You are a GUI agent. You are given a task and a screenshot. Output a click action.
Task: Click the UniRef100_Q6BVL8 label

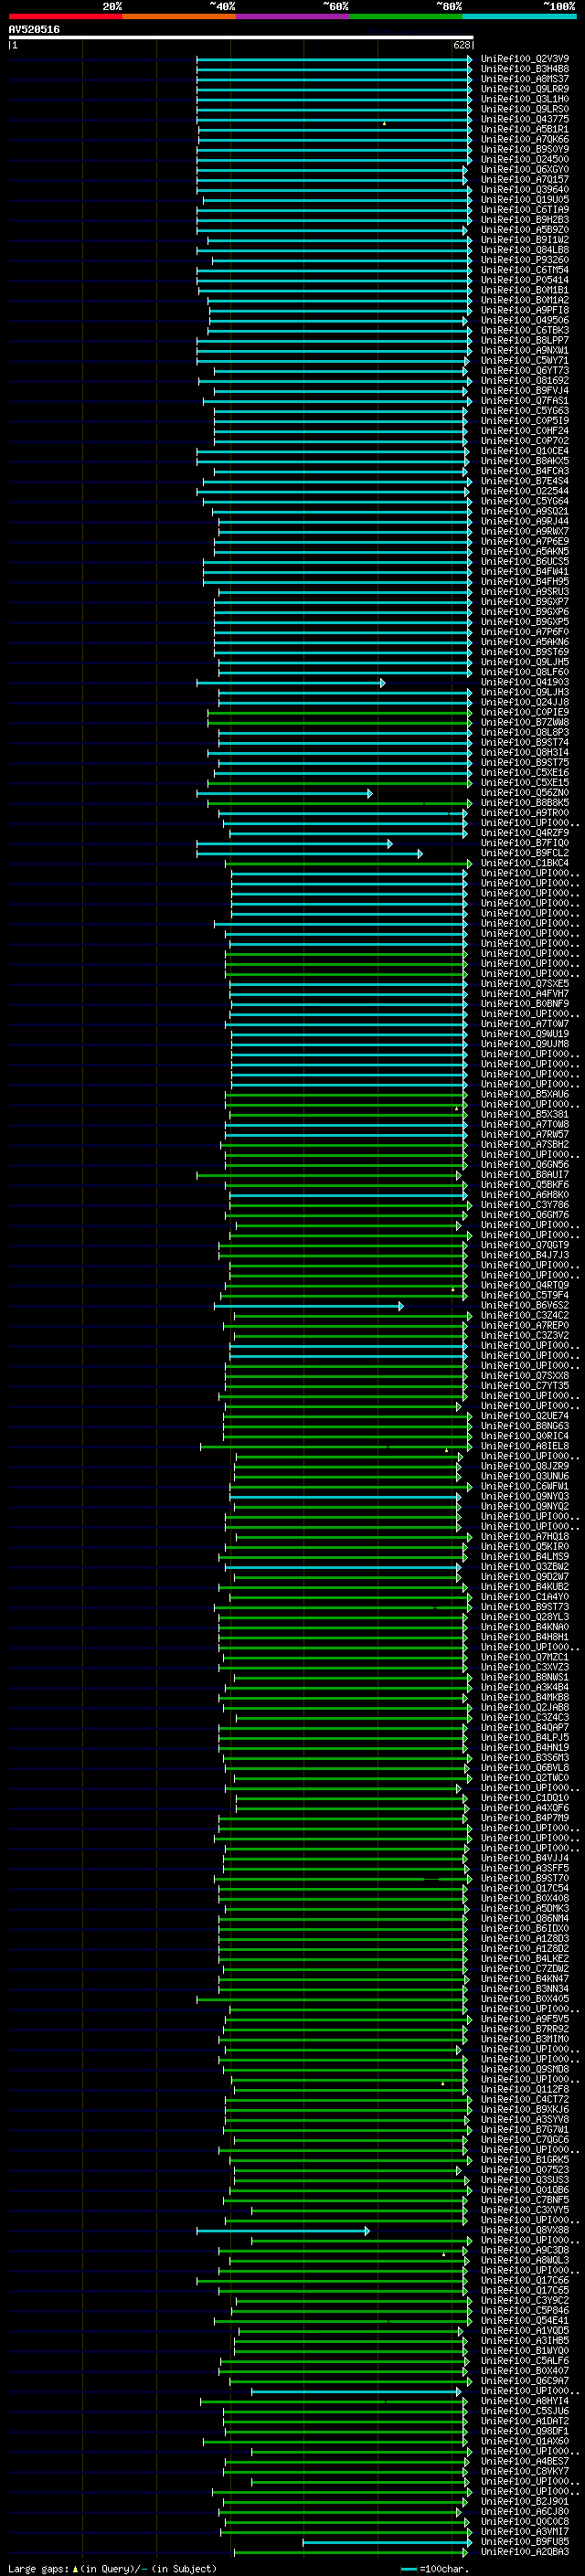coord(525,1768)
